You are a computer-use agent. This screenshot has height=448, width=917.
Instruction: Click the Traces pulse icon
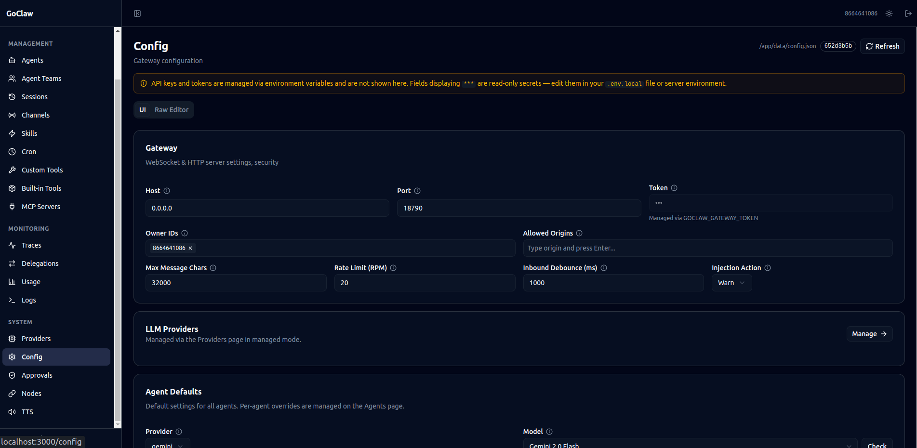tap(13, 245)
